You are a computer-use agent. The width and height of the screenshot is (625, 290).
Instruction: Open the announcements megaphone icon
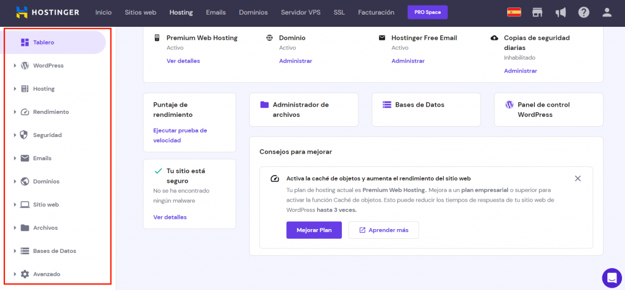560,12
